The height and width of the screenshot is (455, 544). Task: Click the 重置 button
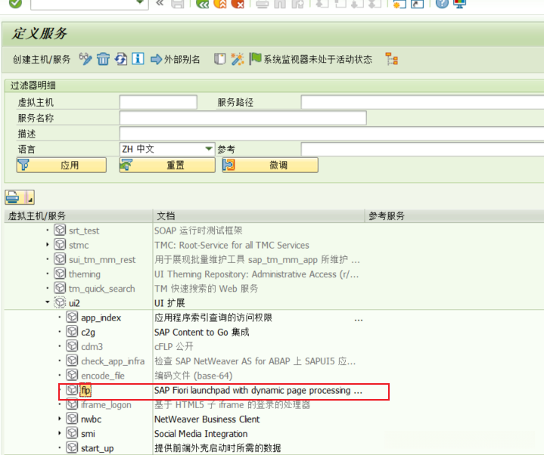pyautogui.click(x=167, y=165)
